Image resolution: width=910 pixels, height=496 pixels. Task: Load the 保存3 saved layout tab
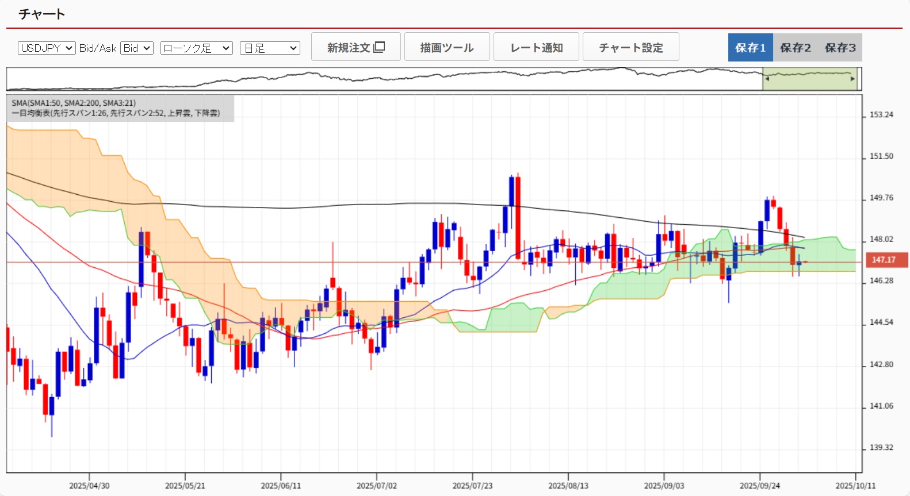coord(840,48)
